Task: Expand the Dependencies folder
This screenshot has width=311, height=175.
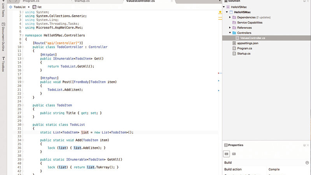Action: pos(230,17)
